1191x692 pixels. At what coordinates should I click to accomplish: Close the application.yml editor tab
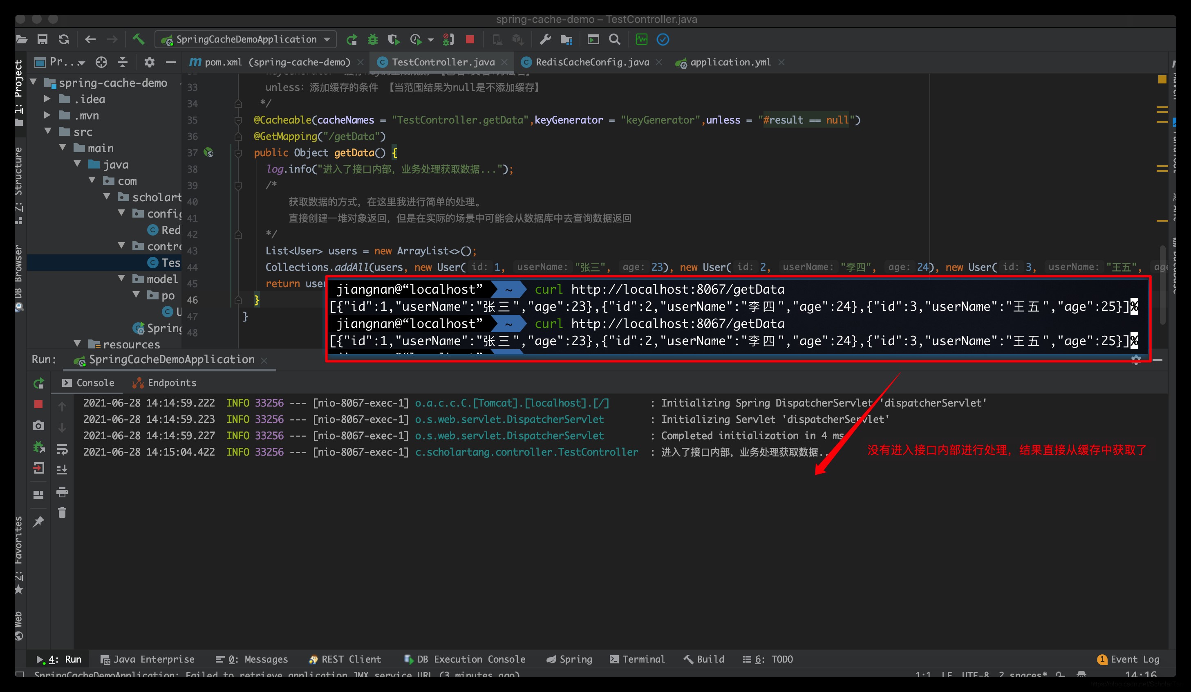[x=781, y=63]
